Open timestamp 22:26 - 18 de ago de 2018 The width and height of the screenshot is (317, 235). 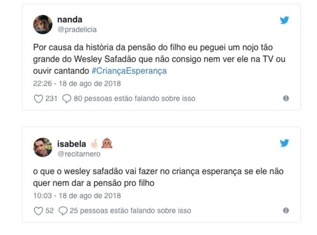(x=77, y=84)
